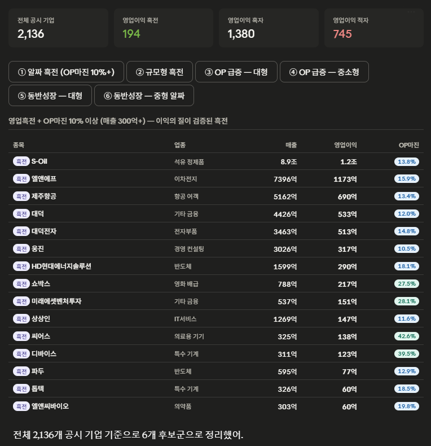This screenshot has height=446, width=431.
Task: Click the 영화 배급 industry cell
Action: click(186, 284)
